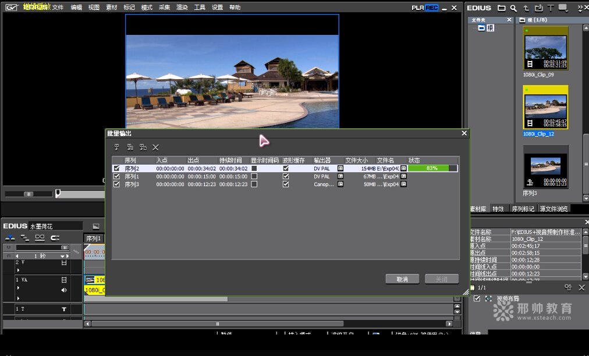The height and width of the screenshot is (356, 589).
Task: Open the 素材 menu in menu bar
Action: pos(111,8)
